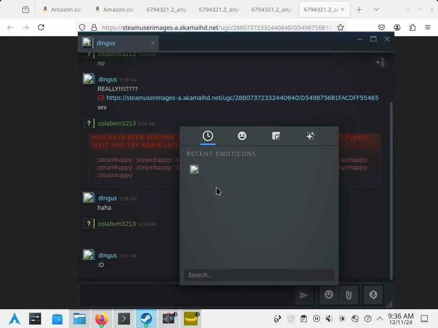Open System Settings from taskbar
The image size is (438, 328).
pos(35,319)
